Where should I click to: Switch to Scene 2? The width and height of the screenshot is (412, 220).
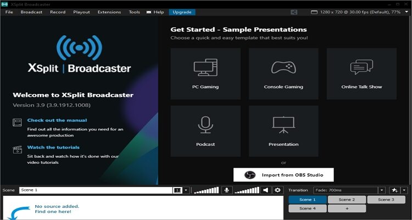pyautogui.click(x=347, y=200)
